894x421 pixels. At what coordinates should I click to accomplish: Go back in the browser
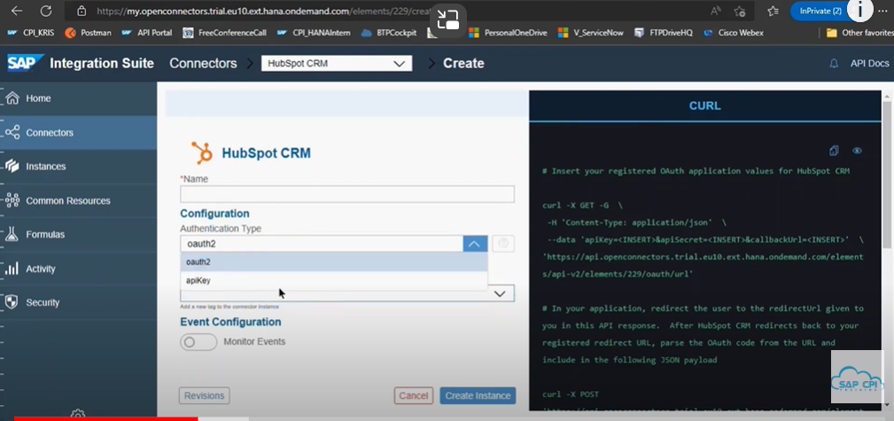pos(17,11)
